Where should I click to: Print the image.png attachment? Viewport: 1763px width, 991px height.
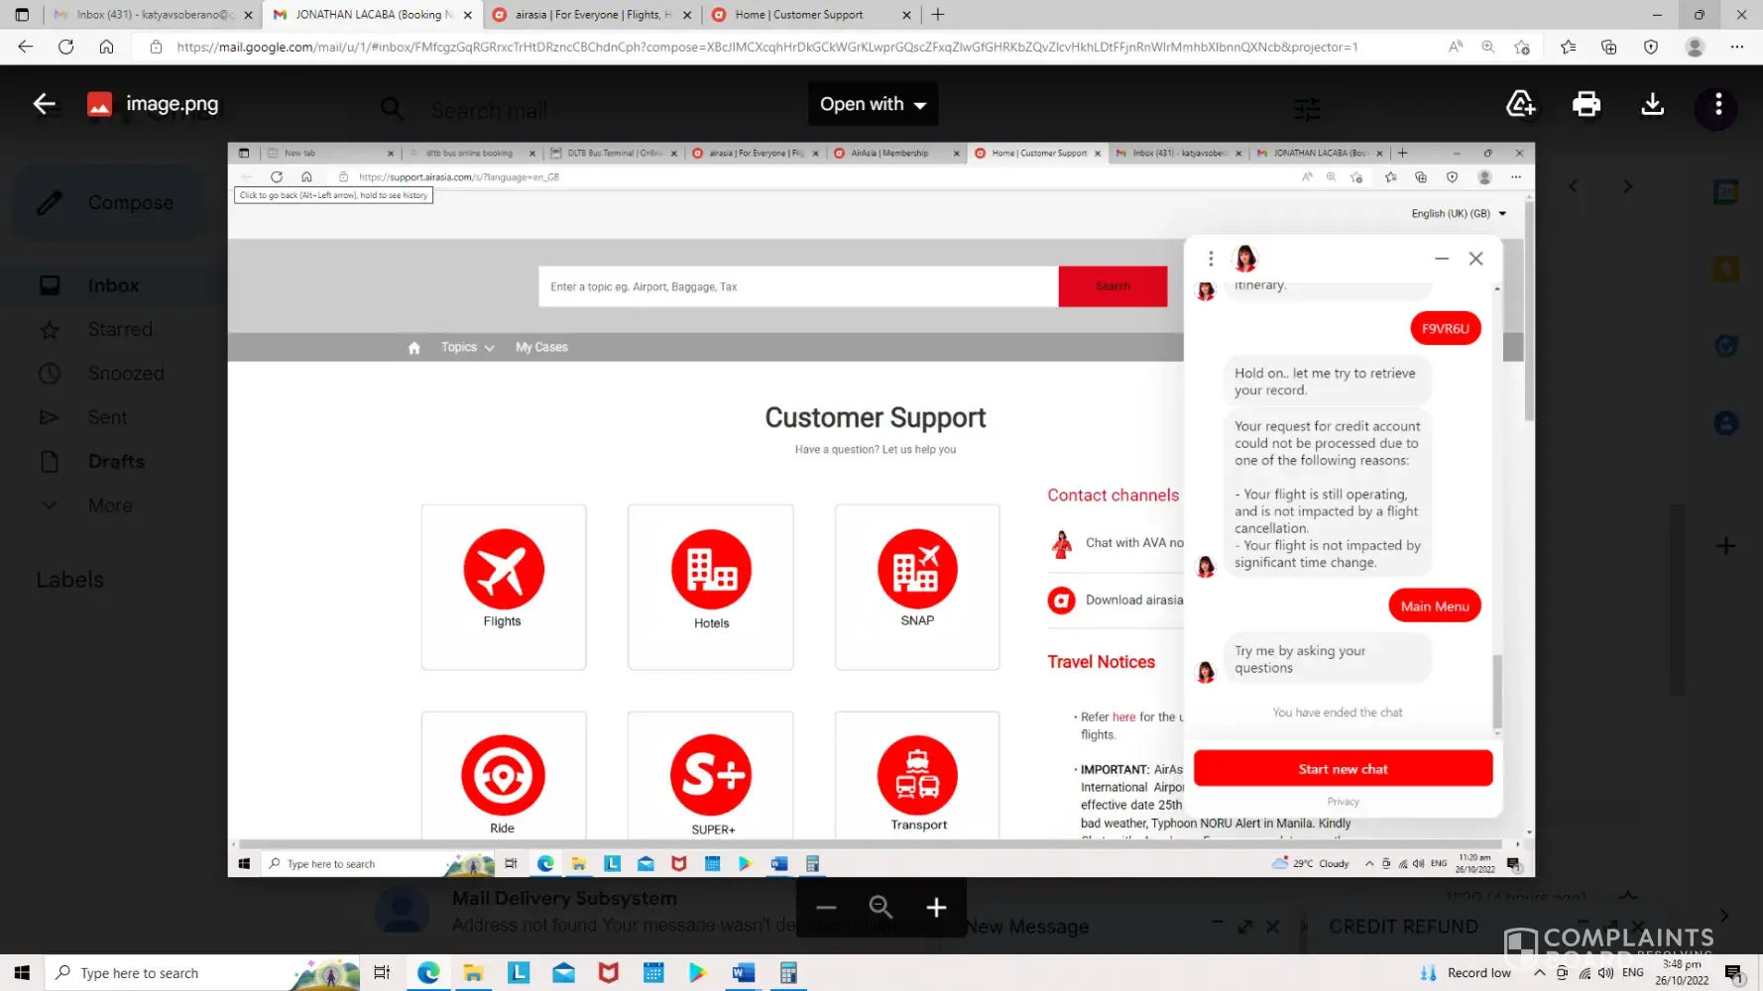(x=1587, y=104)
